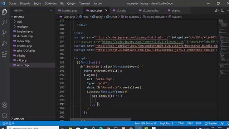Click the PHP language mode indicator
Image resolution: width=229 pixels, height=129 pixels.
point(199,123)
